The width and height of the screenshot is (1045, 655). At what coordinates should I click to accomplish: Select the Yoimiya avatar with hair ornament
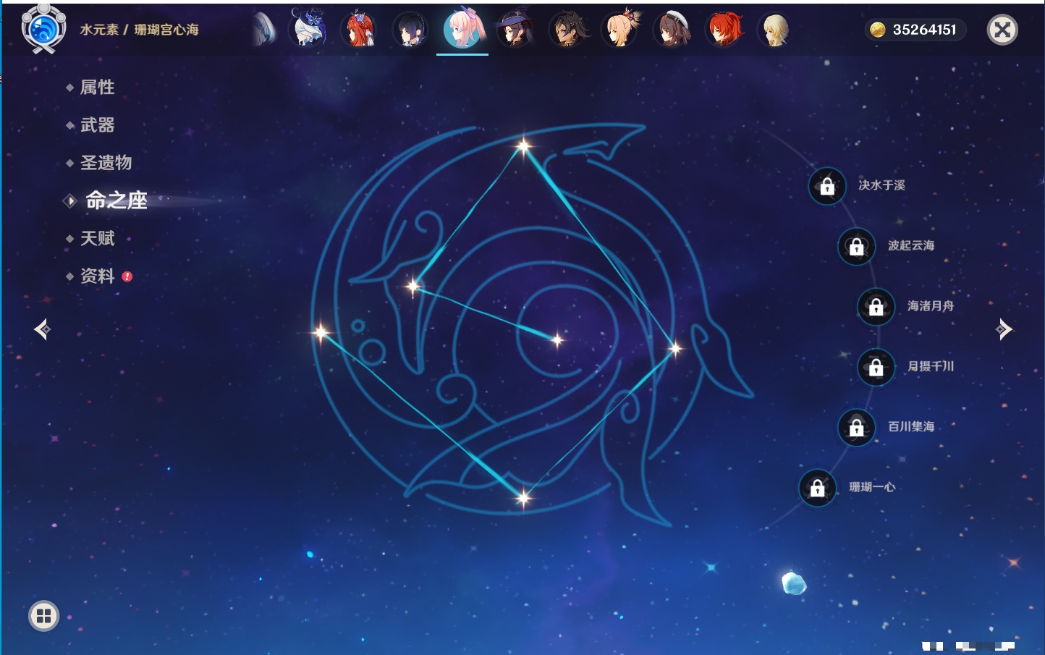click(621, 28)
